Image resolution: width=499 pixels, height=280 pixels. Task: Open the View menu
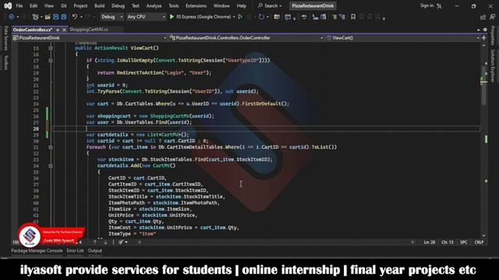click(48, 5)
